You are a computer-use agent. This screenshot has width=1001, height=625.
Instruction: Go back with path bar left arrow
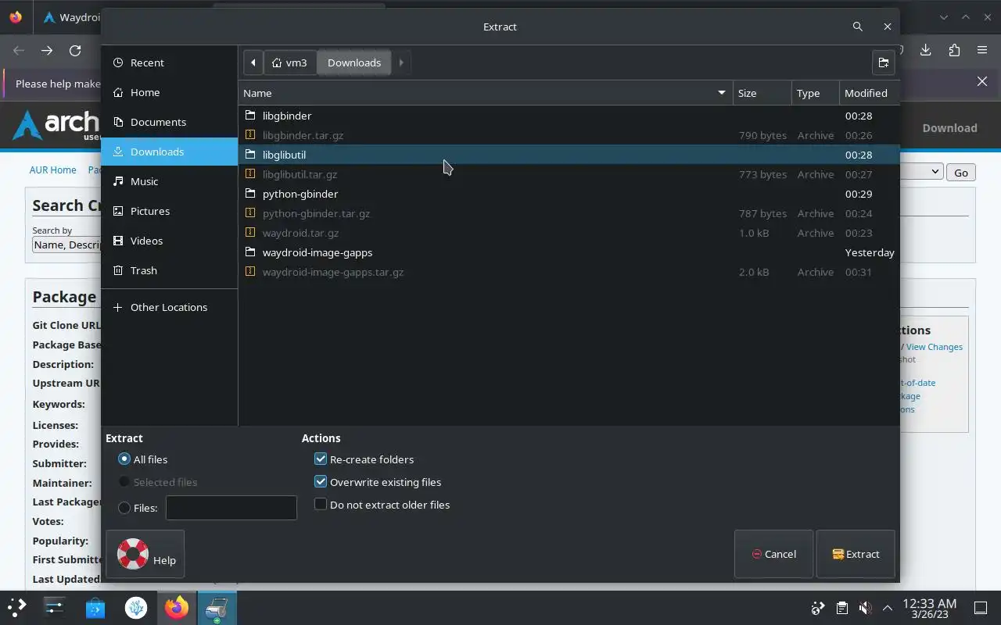253,62
